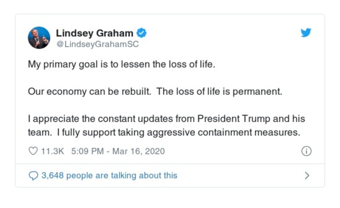The width and height of the screenshot is (340, 208).
Task: Click the @LindseyGrahamSC handle
Action: (x=97, y=44)
